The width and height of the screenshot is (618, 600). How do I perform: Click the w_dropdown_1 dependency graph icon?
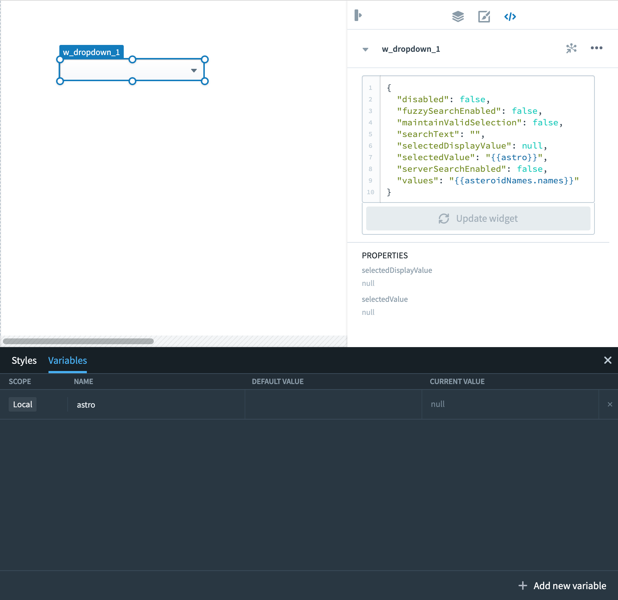click(x=571, y=48)
